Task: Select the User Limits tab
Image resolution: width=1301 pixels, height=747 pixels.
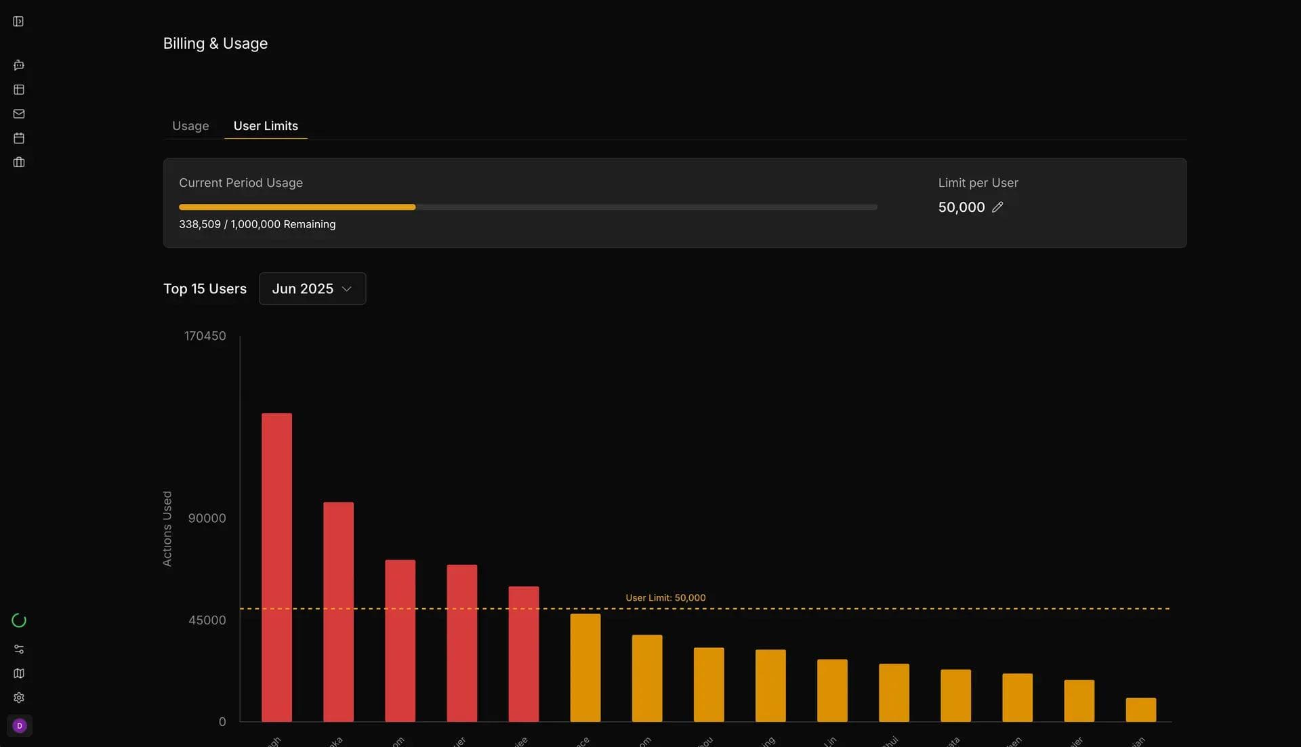Action: point(266,126)
